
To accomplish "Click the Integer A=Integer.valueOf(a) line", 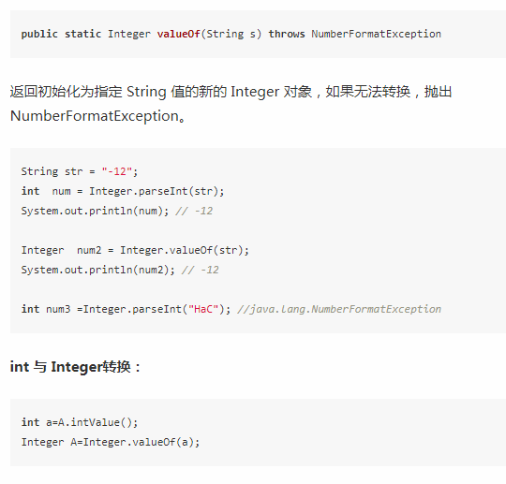I will 111,442.
